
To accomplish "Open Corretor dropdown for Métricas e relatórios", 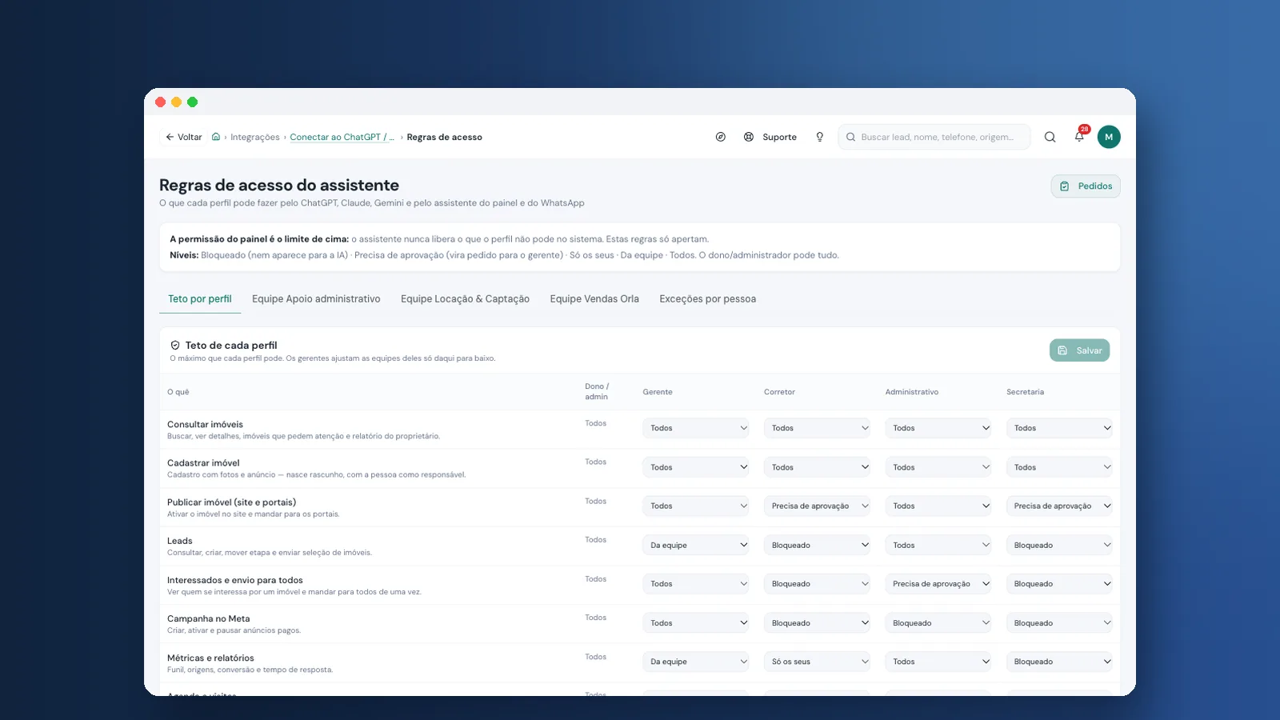I will coord(817,662).
